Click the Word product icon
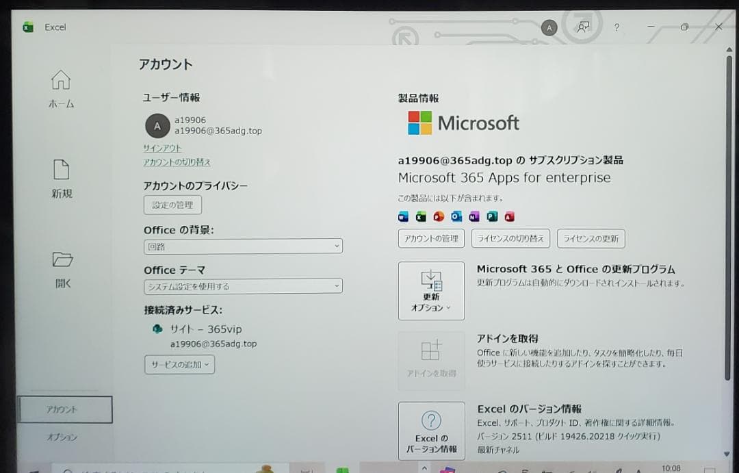Viewport: 739px width, 473px height. 404,216
